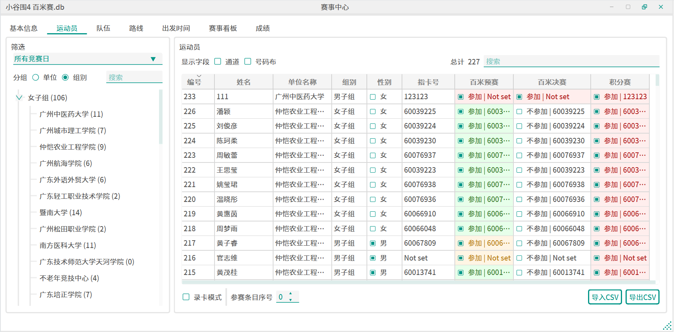
Task: Switch to the 成绩 tab
Action: 263,28
